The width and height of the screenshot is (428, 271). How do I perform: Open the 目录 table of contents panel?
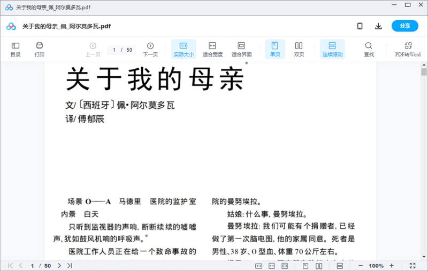click(x=16, y=49)
